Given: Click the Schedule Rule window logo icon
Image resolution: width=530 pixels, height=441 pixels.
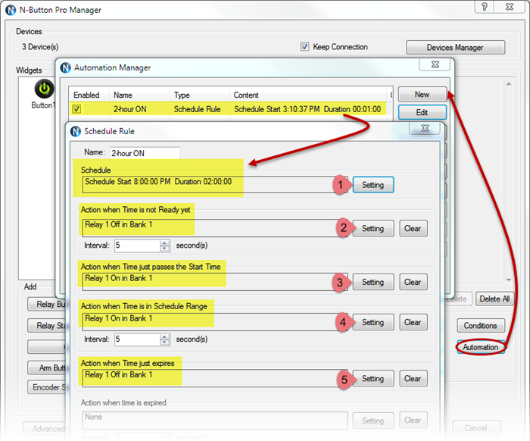Looking at the screenshot, I should click(76, 131).
